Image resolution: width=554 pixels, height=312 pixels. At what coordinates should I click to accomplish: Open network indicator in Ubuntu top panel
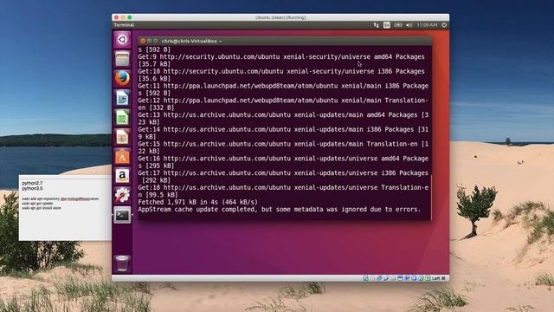pos(376,25)
